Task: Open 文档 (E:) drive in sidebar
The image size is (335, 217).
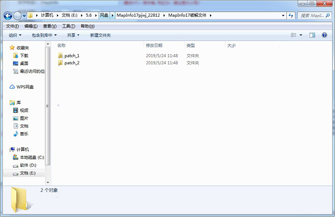Action: coord(28,173)
